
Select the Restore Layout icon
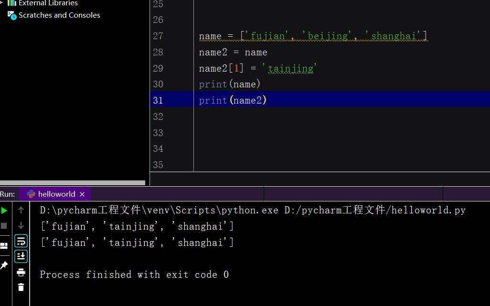(x=4, y=244)
